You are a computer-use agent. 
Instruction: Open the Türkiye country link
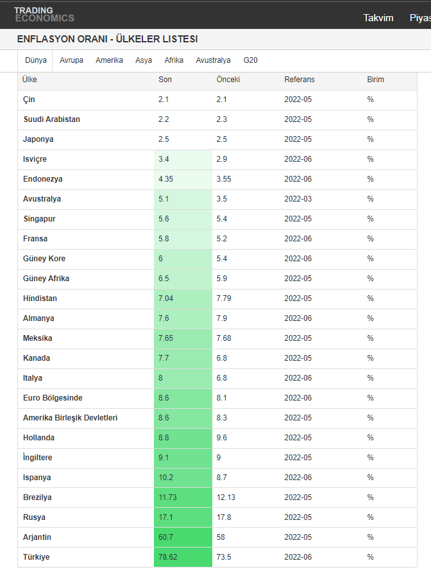click(x=36, y=557)
